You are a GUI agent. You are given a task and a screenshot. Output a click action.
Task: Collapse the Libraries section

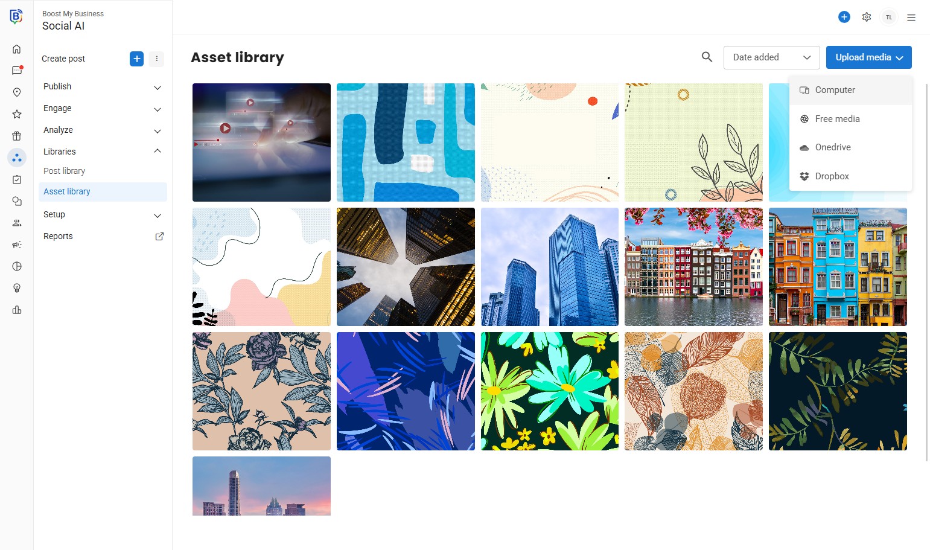point(103,152)
